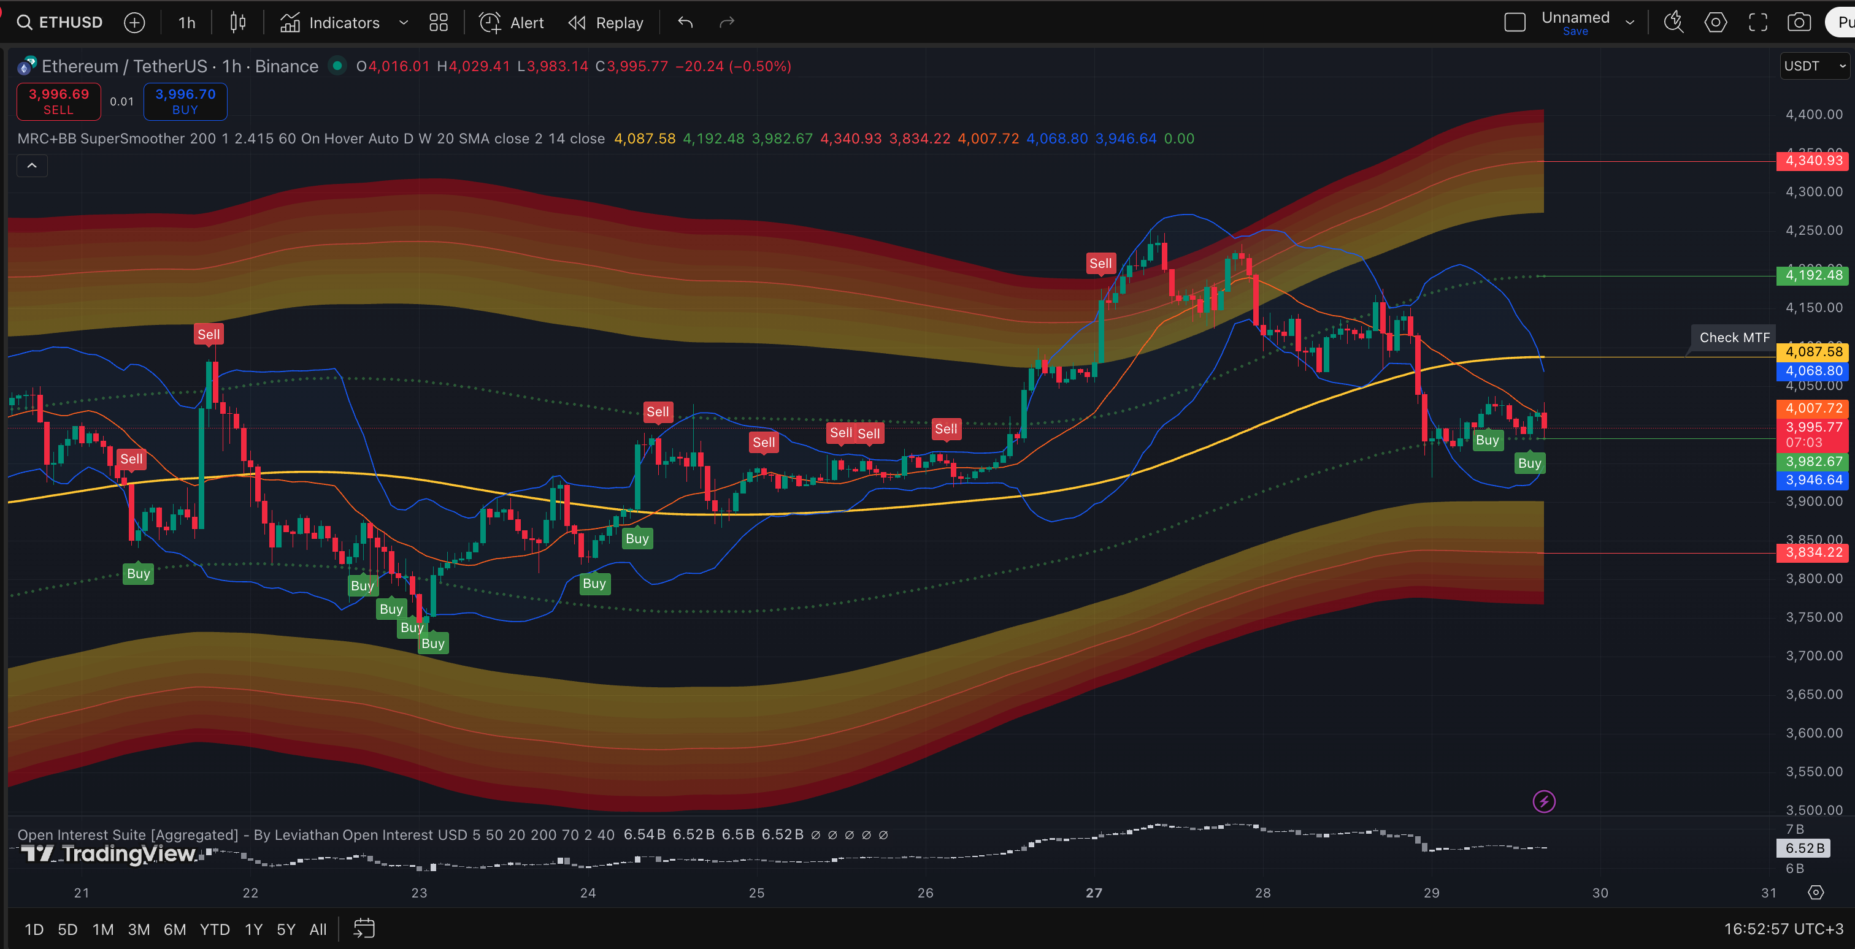Start bar Replay mode
This screenshot has height=949, width=1855.
605,22
